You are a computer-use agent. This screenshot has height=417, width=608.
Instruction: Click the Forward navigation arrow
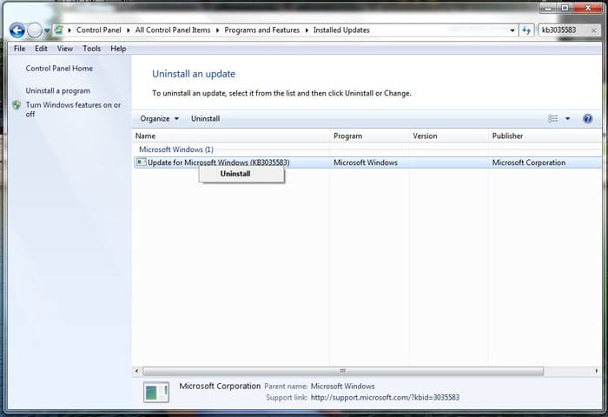(x=35, y=30)
